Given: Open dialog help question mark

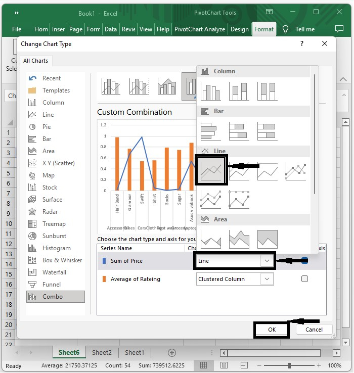Looking at the screenshot, I should (302, 43).
